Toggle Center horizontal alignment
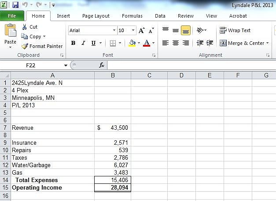Viewport: 276px width, 201px height. tap(176, 43)
